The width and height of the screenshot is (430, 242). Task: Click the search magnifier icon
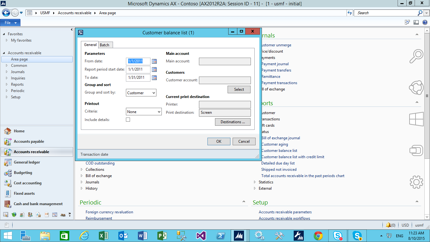[x=420, y=13]
